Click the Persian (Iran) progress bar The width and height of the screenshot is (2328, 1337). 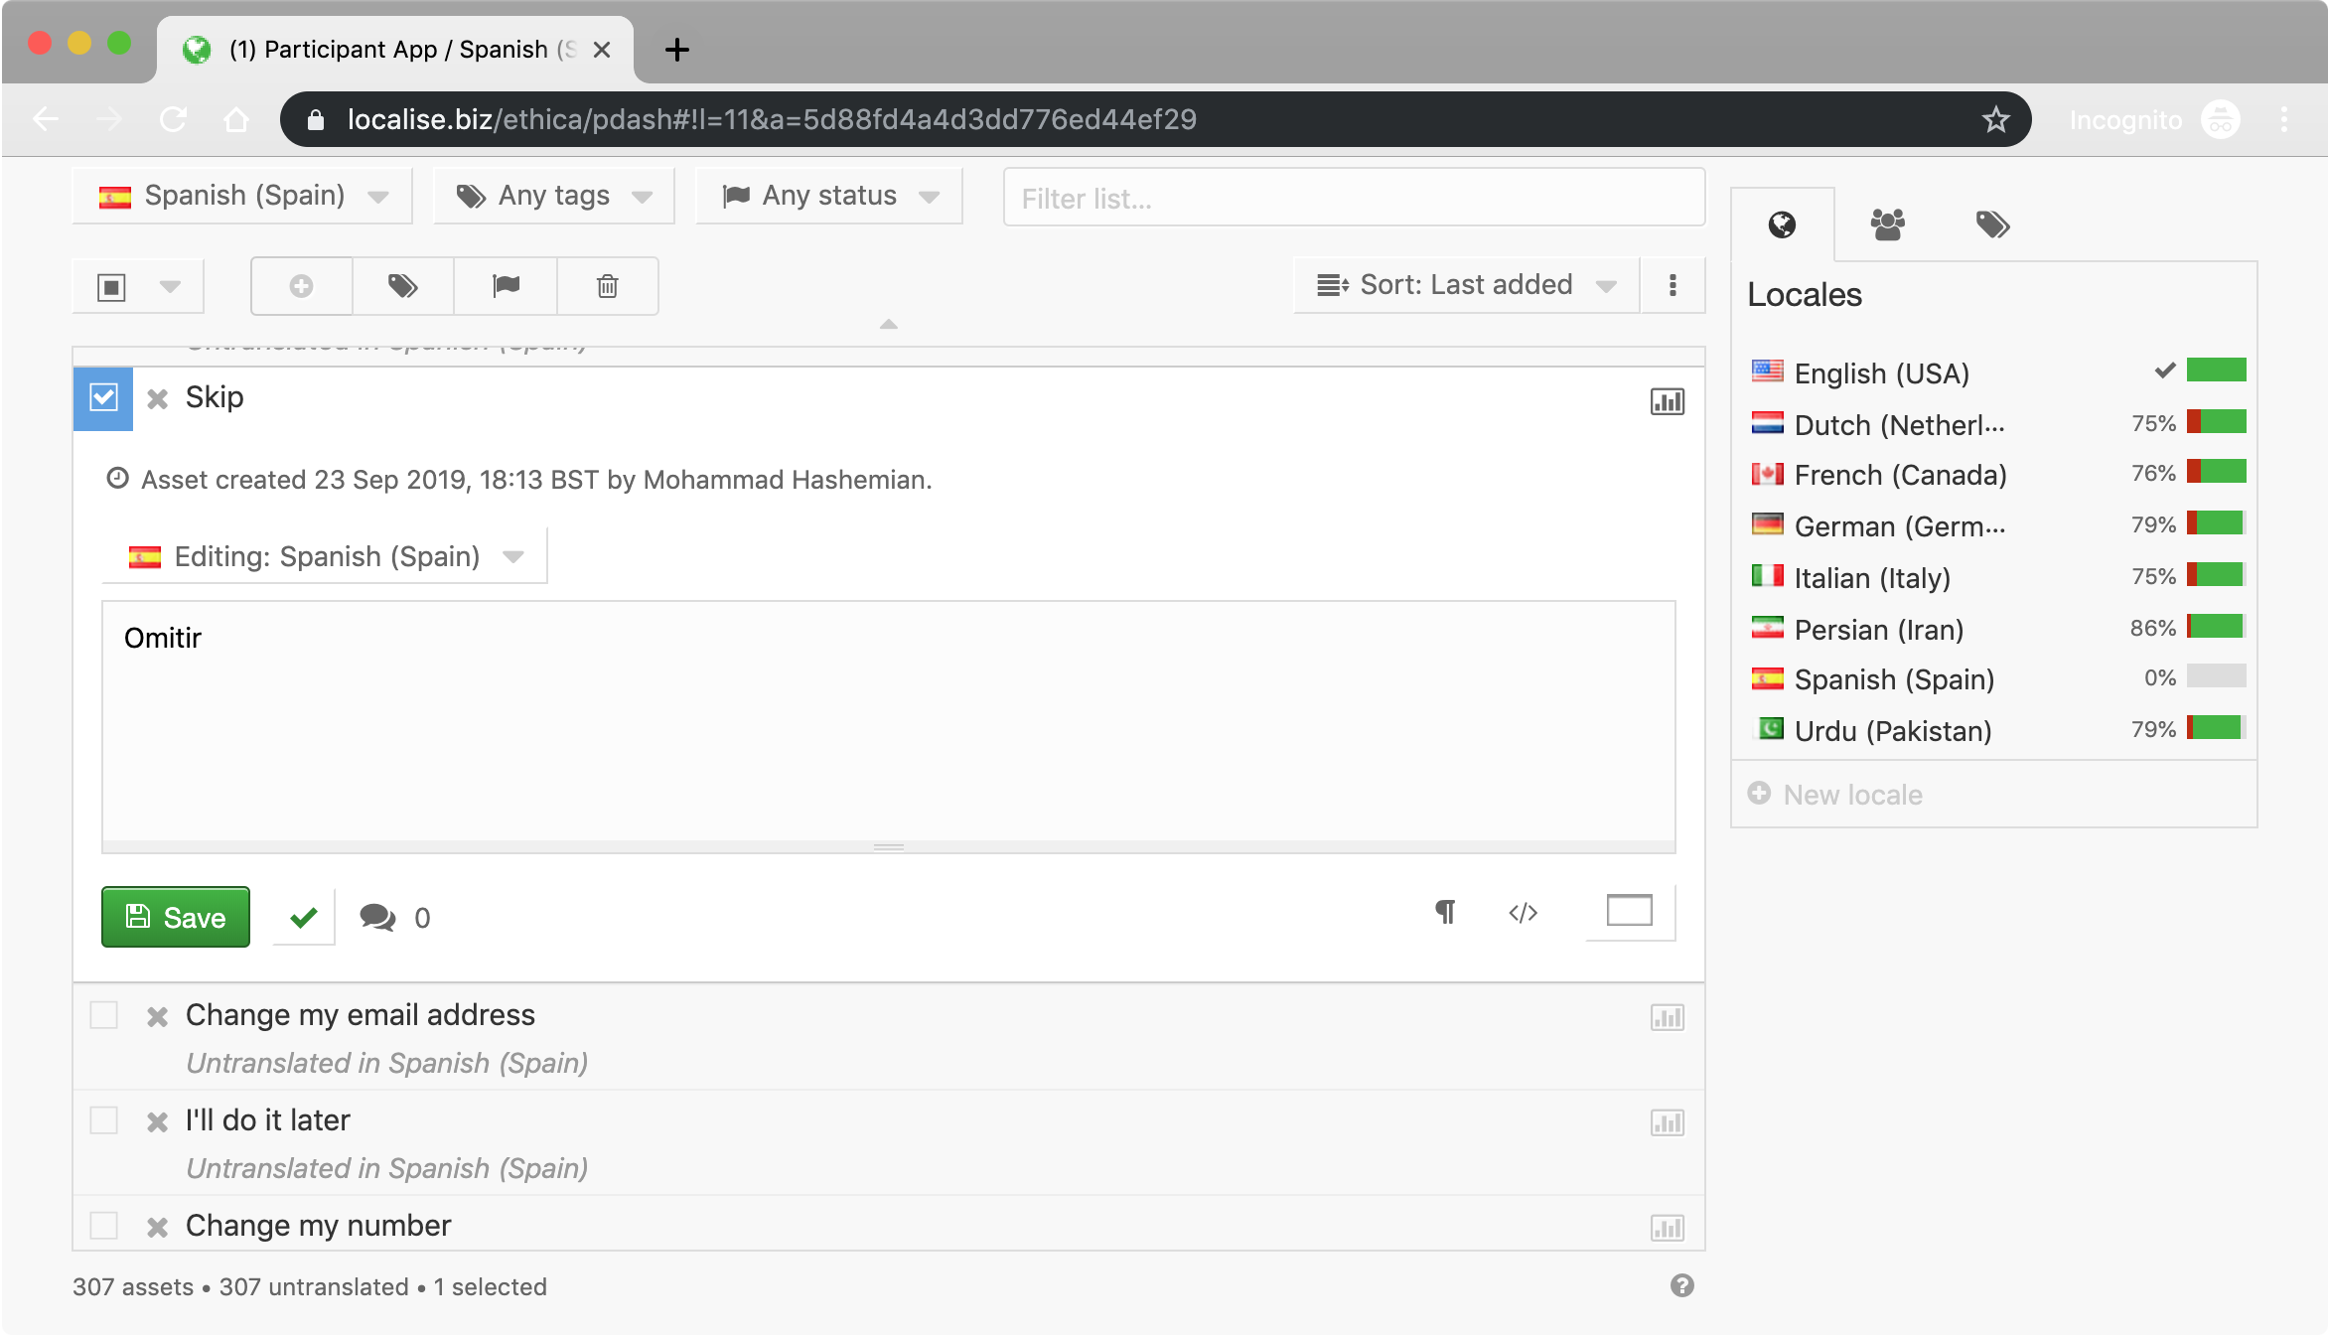pos(2216,627)
